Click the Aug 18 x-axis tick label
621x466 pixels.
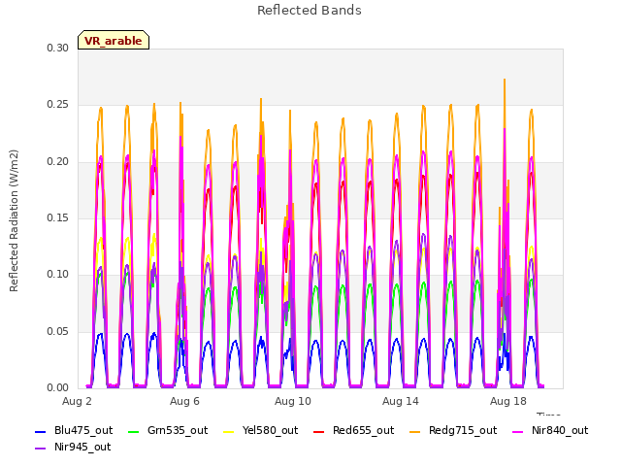click(508, 401)
